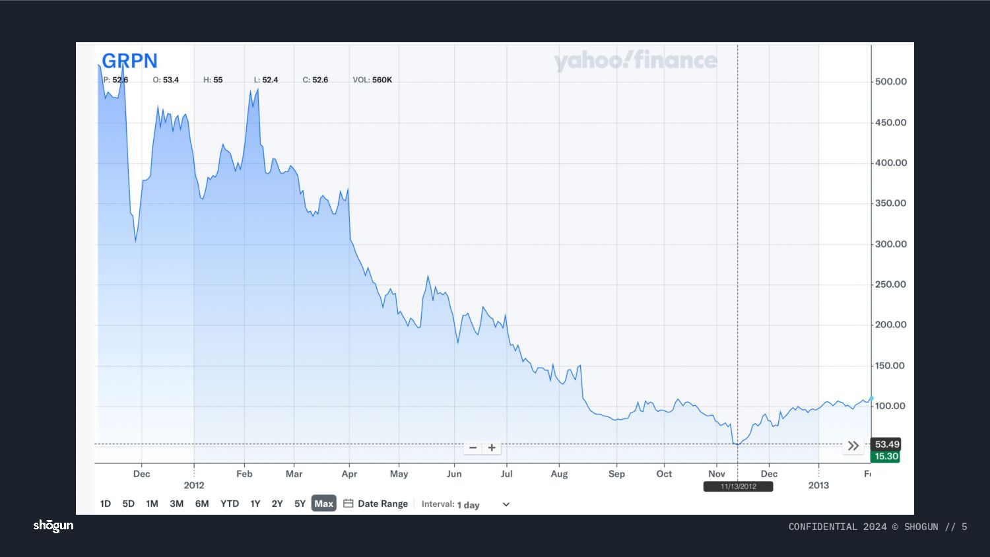Zoom in with the plus chart button

492,447
